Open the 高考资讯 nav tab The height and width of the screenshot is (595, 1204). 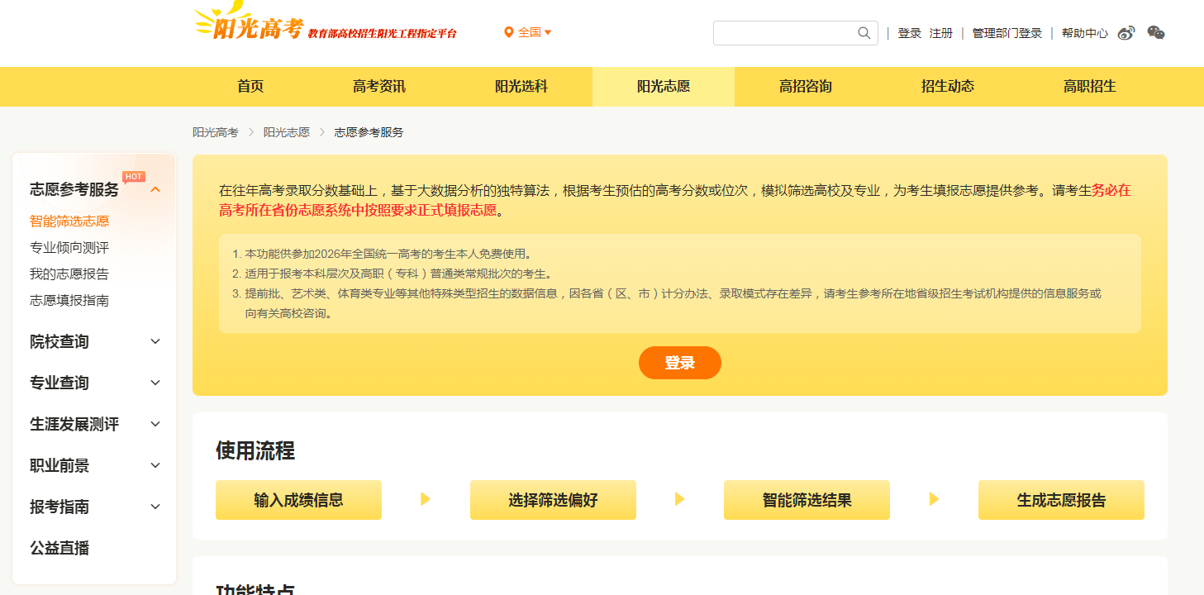(379, 87)
